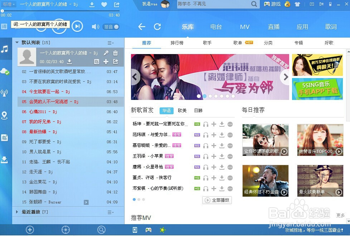Toggle the 丽音 sound enhancement switch
The image size is (350, 236).
pos(111,27)
